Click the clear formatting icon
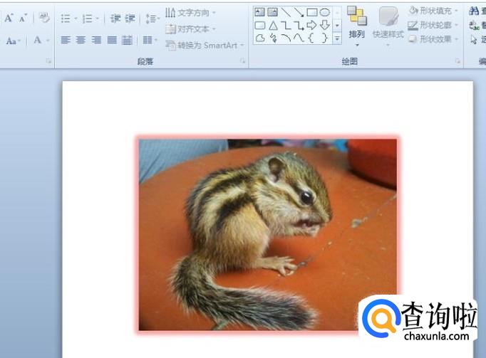This screenshot has width=486, height=358. [44, 18]
